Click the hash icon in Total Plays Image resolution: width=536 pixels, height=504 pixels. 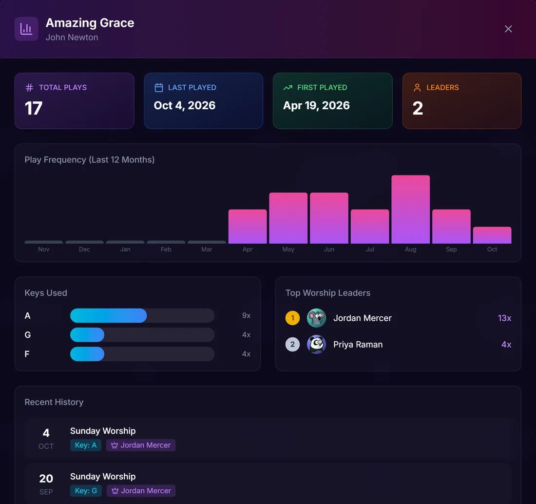click(x=29, y=88)
